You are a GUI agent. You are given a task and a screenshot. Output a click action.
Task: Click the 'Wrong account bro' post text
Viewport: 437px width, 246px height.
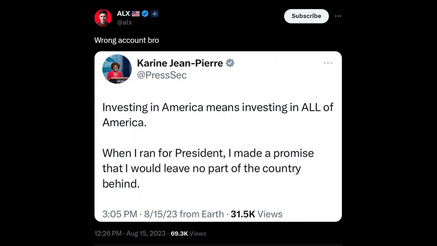click(126, 40)
